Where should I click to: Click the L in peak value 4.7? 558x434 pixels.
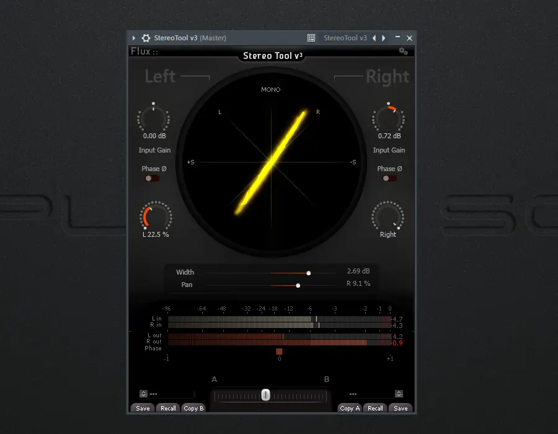tap(397, 319)
